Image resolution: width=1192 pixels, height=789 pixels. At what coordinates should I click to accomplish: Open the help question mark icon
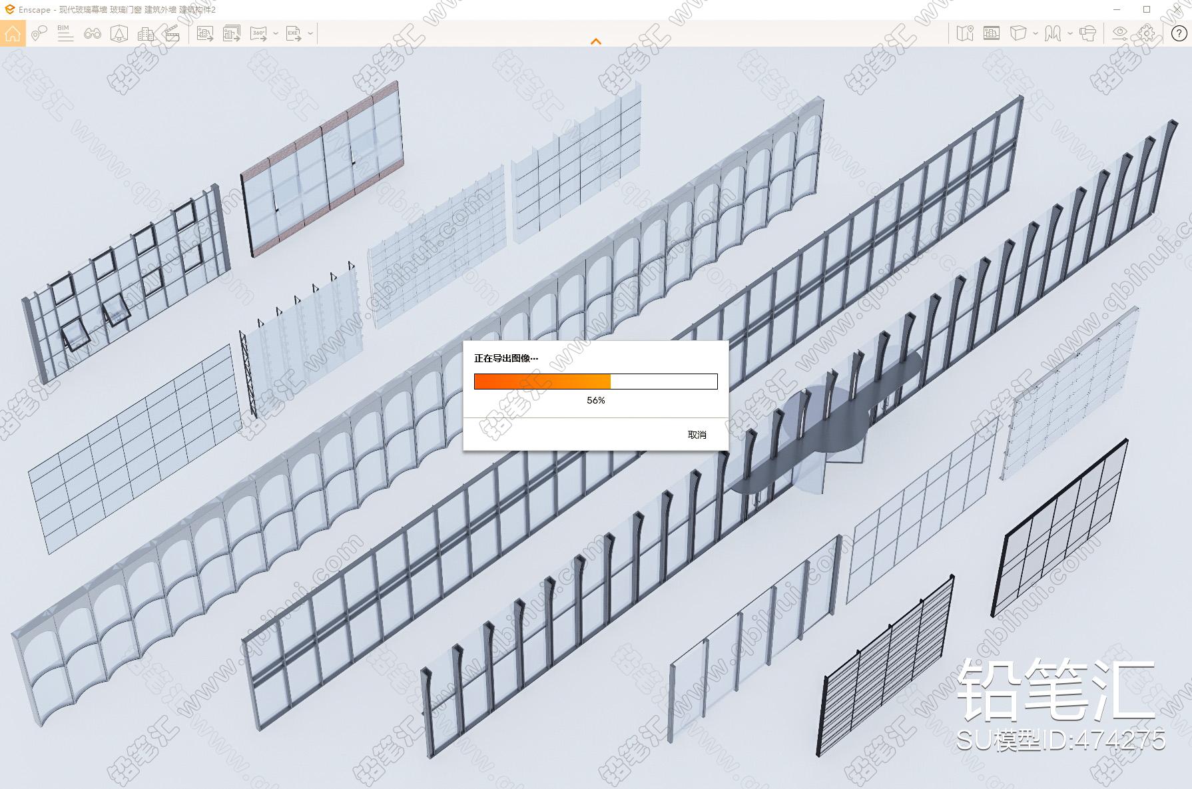click(x=1179, y=34)
